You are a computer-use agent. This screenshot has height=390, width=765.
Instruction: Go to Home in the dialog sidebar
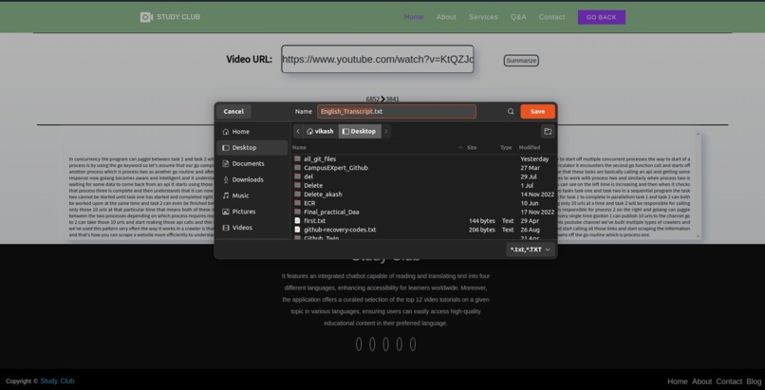pos(252,132)
